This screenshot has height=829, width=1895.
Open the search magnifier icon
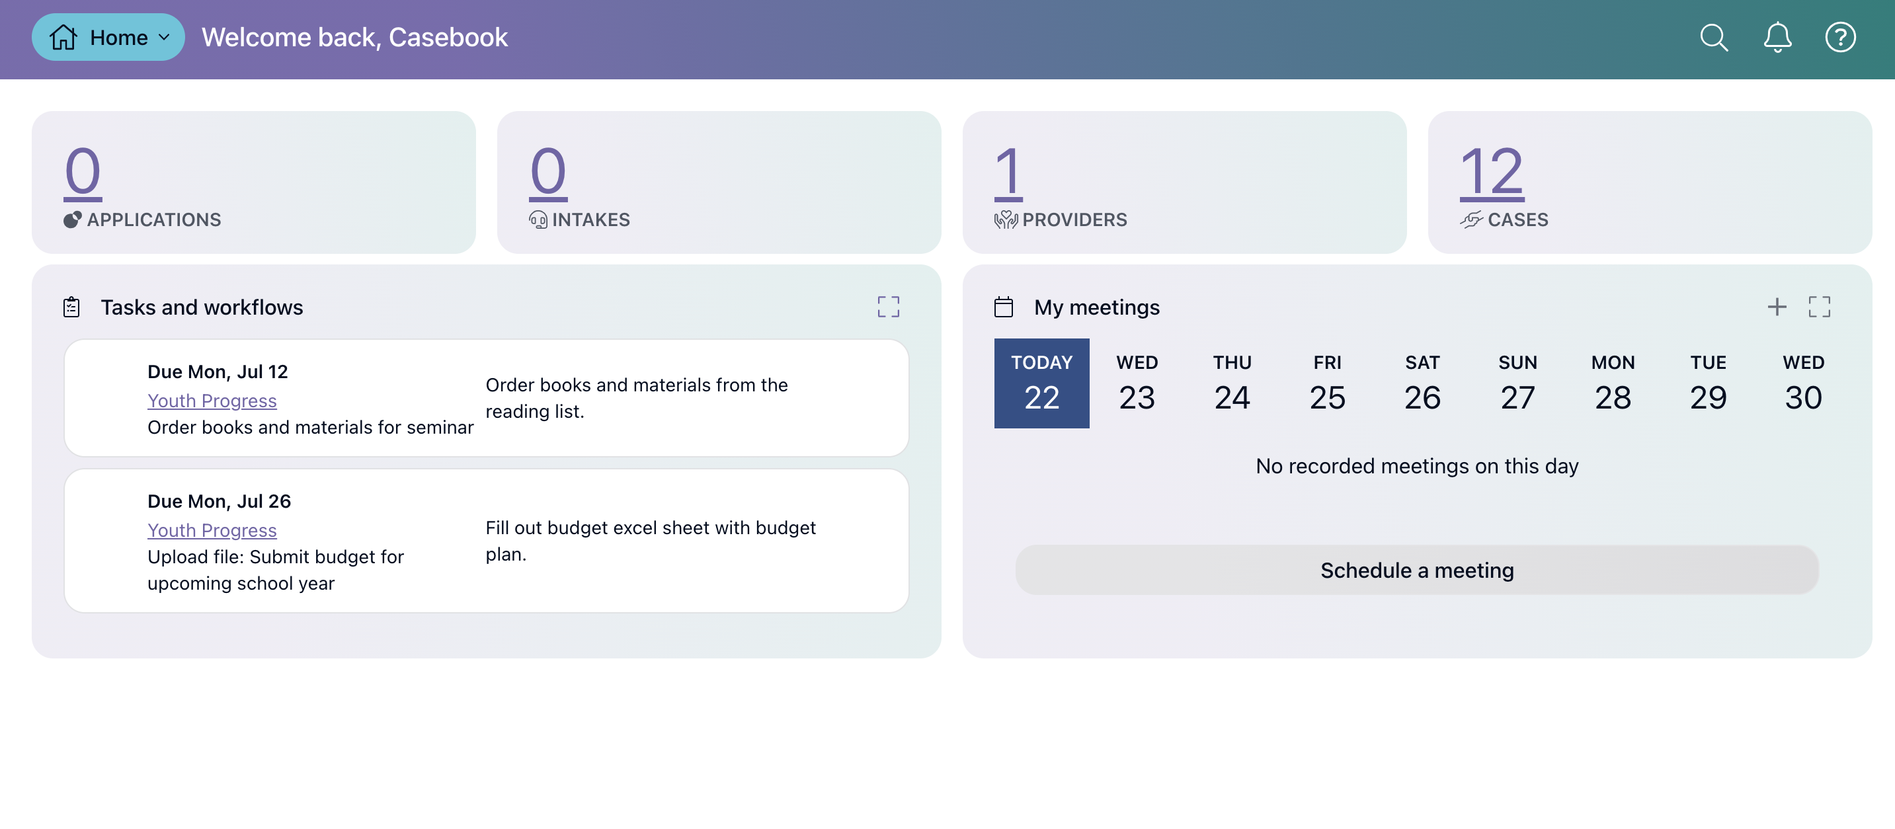(1713, 38)
